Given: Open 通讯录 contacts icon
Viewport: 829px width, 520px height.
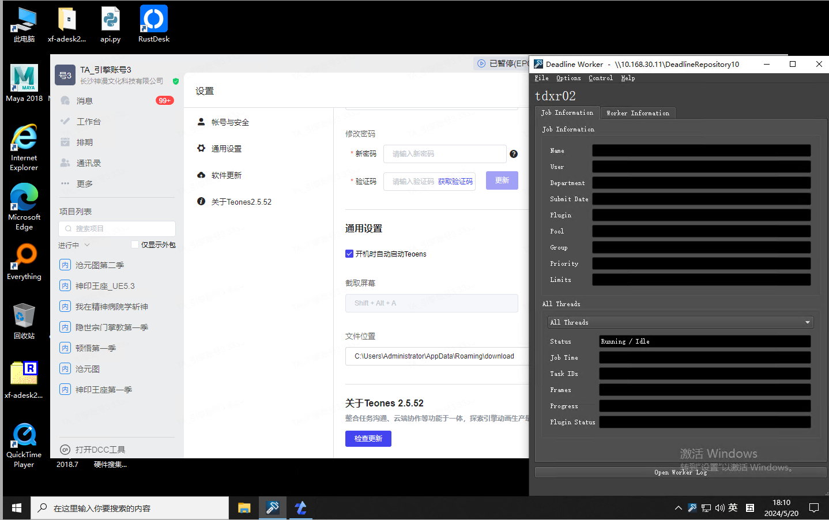Looking at the screenshot, I should click(65, 163).
